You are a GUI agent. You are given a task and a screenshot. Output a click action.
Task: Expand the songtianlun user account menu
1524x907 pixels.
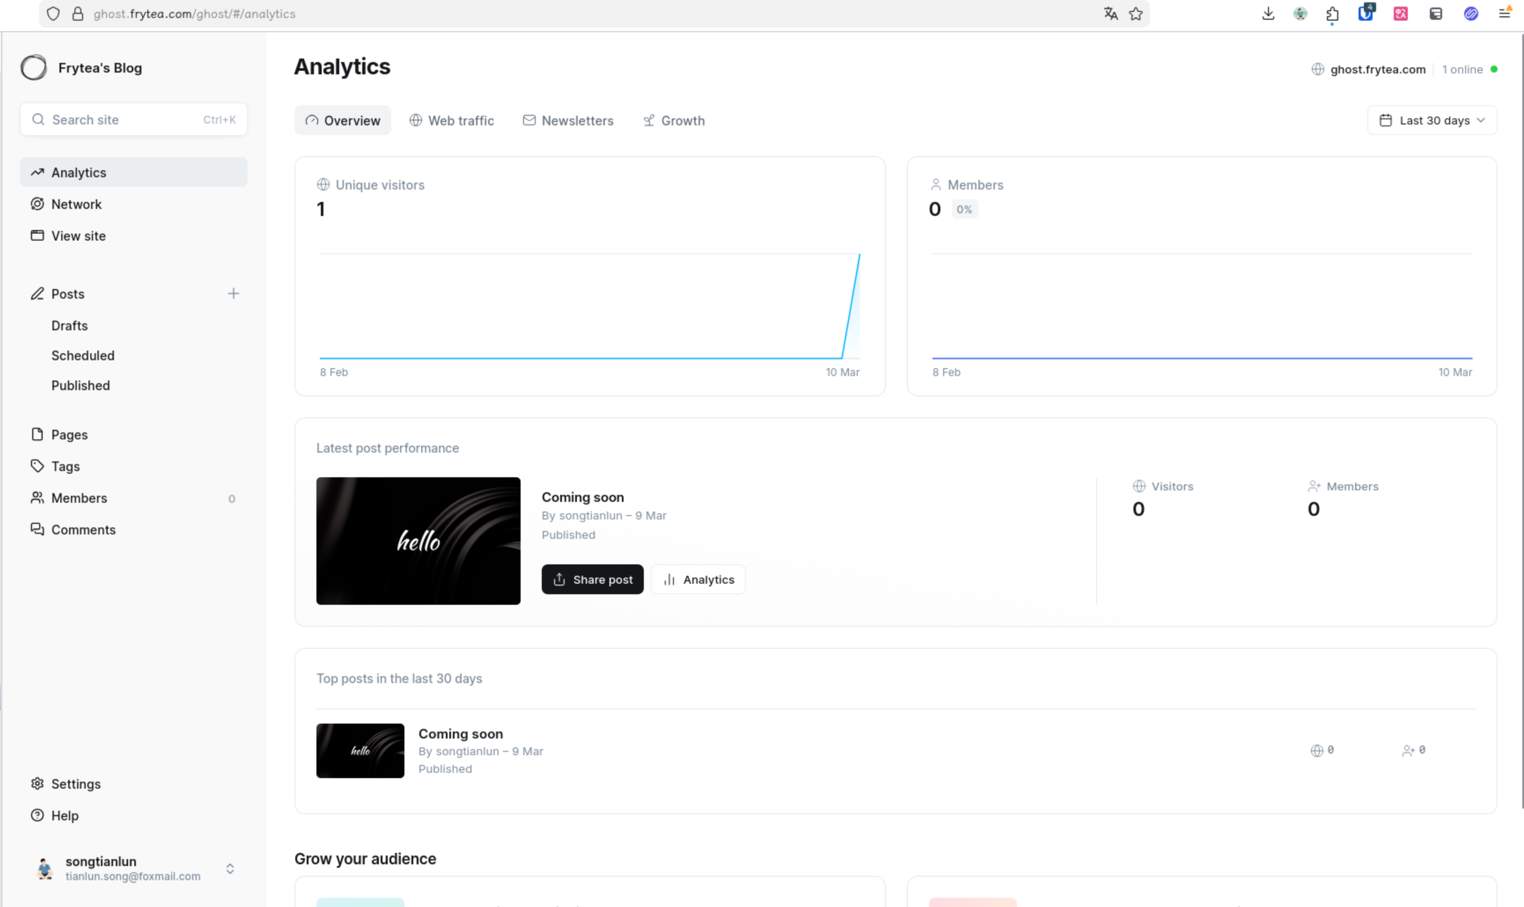(230, 868)
